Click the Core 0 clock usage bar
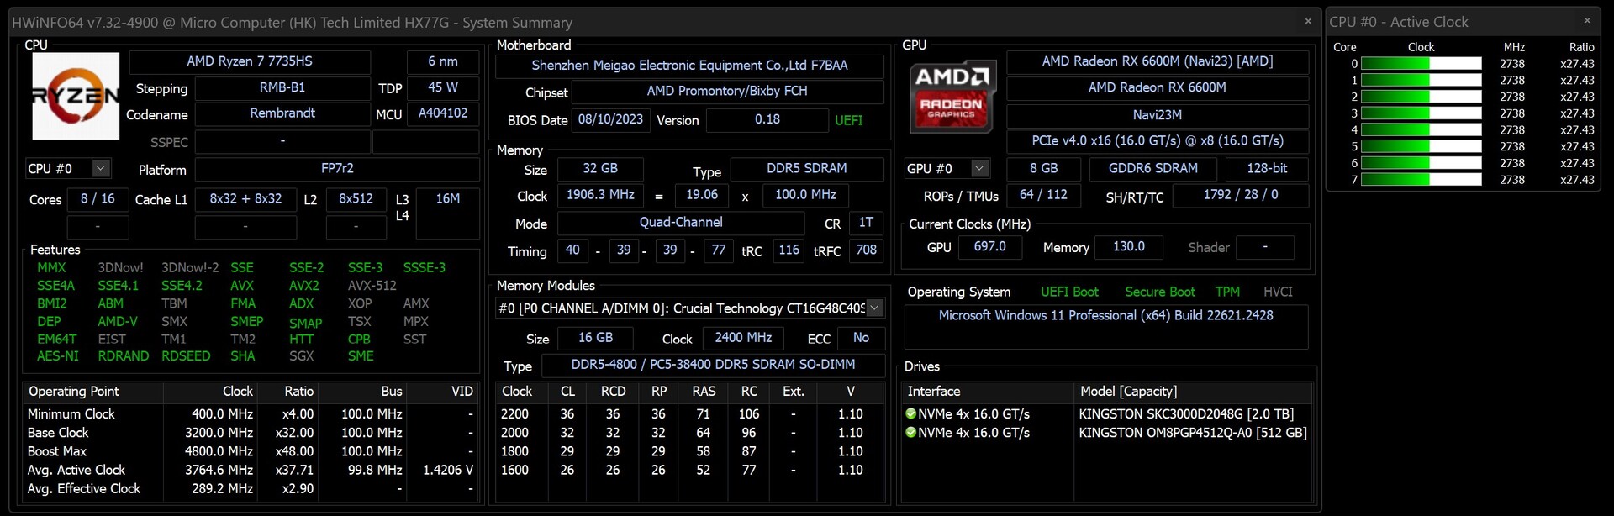The image size is (1614, 516). click(1421, 64)
